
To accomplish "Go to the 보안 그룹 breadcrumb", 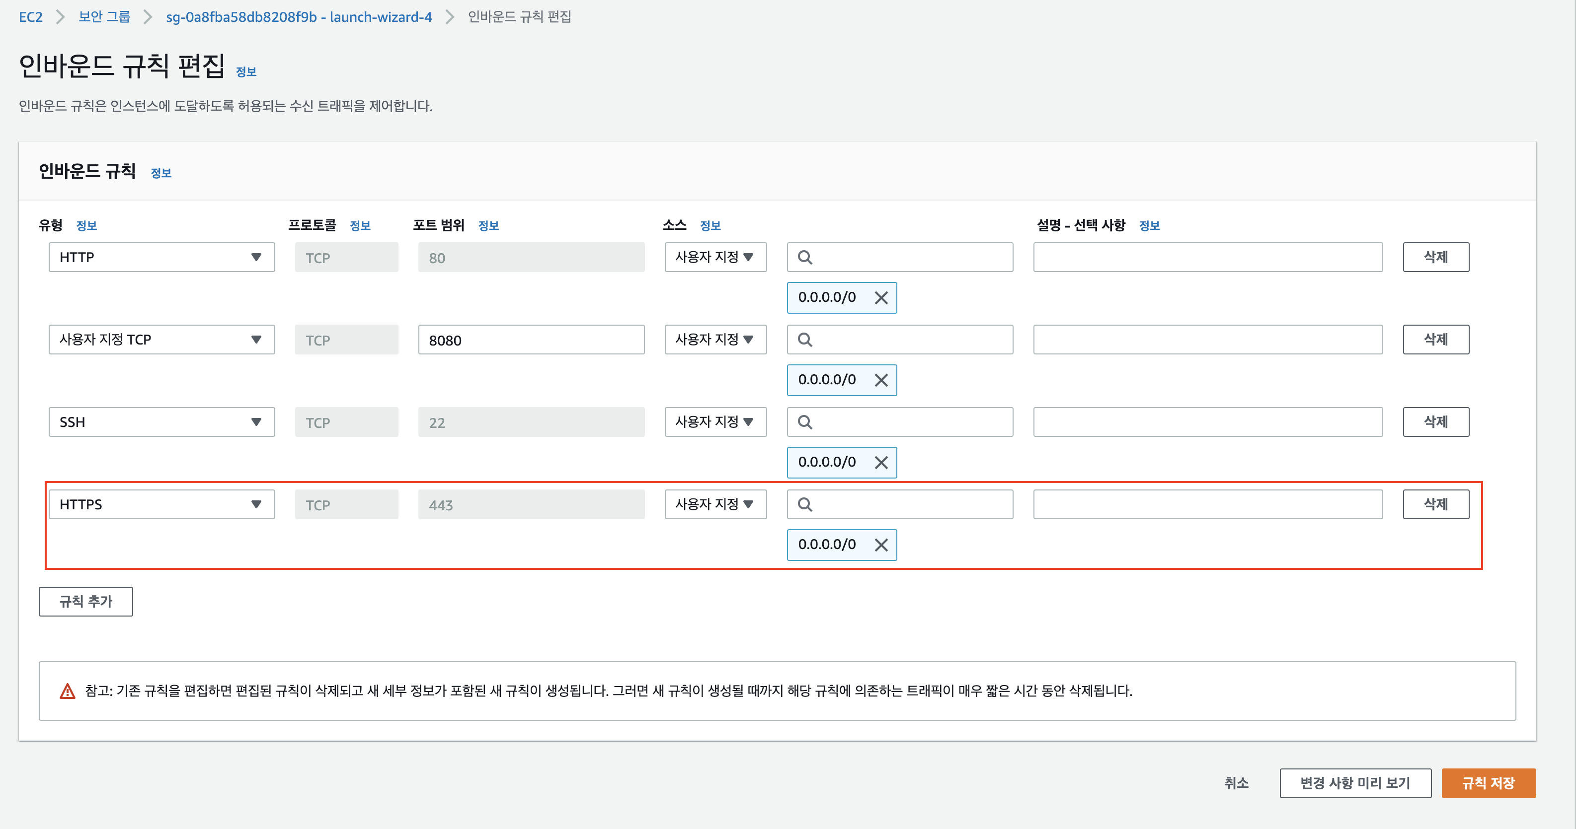I will pos(104,17).
